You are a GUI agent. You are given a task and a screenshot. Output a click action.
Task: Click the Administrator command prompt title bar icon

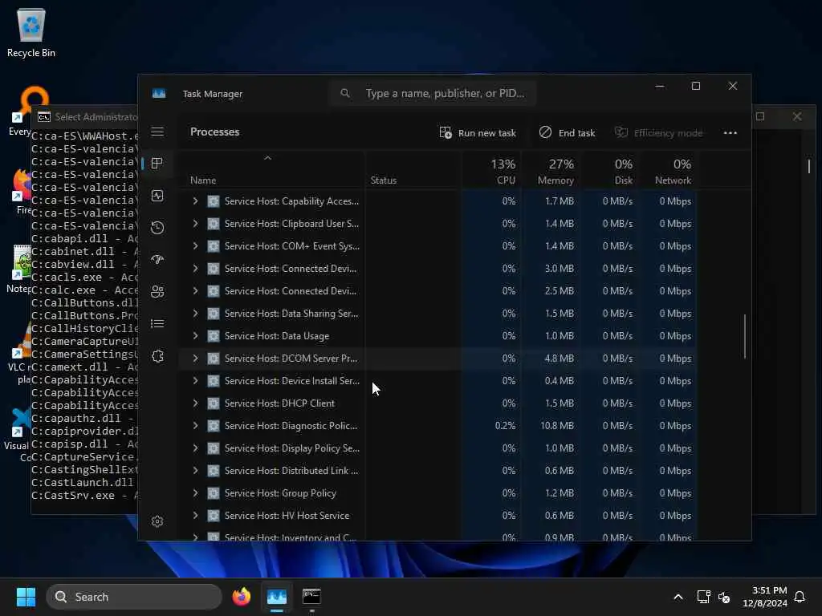click(x=44, y=117)
